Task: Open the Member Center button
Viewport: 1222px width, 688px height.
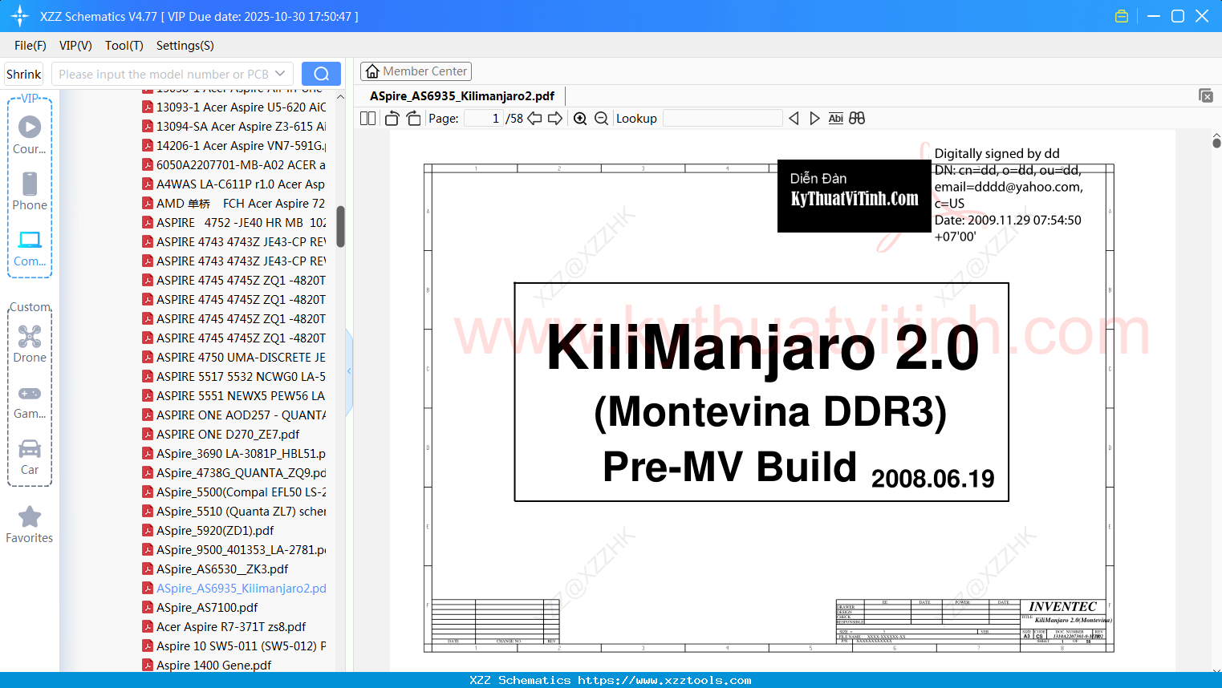Action: coord(416,71)
